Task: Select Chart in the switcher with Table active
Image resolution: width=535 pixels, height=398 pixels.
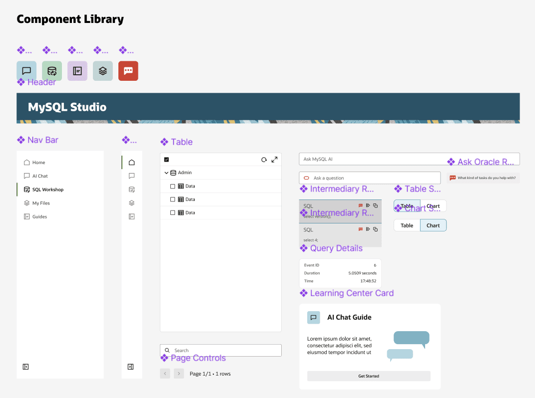Action: (433, 206)
